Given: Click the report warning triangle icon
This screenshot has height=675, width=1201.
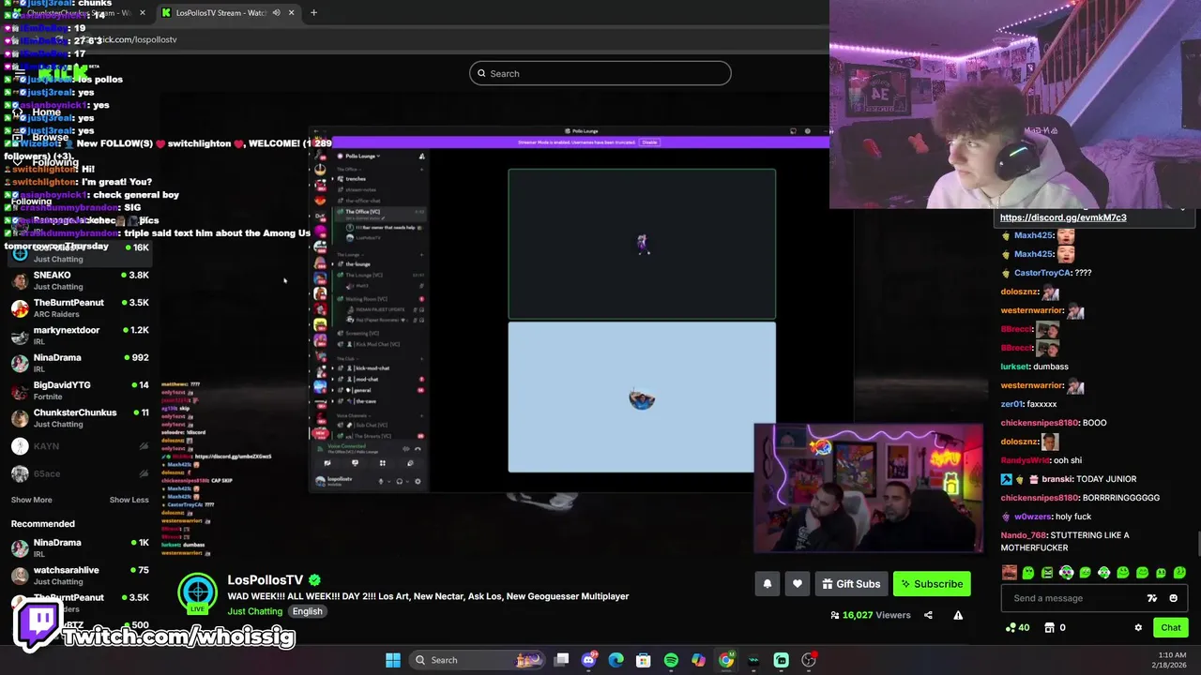Looking at the screenshot, I should pyautogui.click(x=958, y=615).
